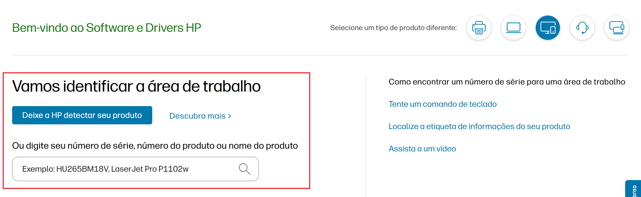Click the Bem-vindo ao Software e Drivers HP title
This screenshot has height=197, width=641.
pos(107,28)
